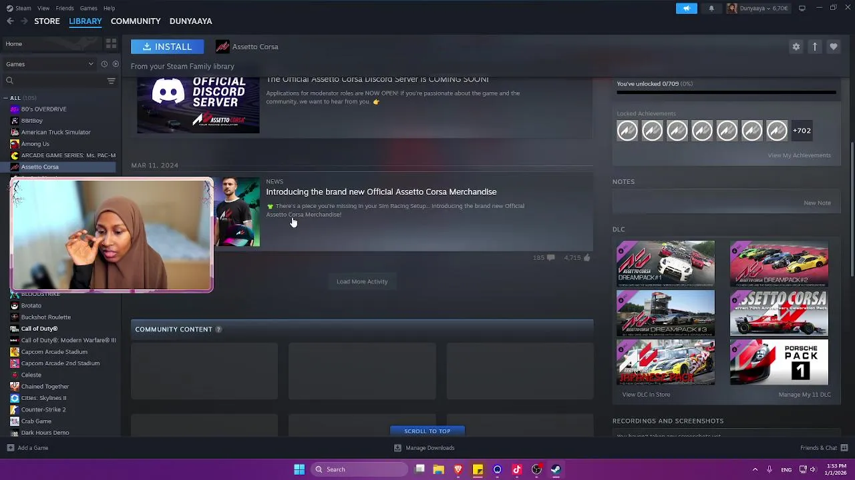Click SCROLL TO TOP button
The image size is (855, 480).
click(x=427, y=431)
